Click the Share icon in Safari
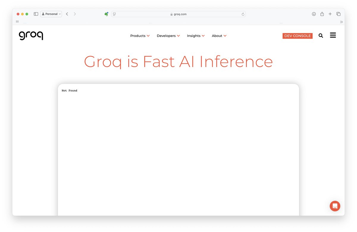 tap(322, 14)
